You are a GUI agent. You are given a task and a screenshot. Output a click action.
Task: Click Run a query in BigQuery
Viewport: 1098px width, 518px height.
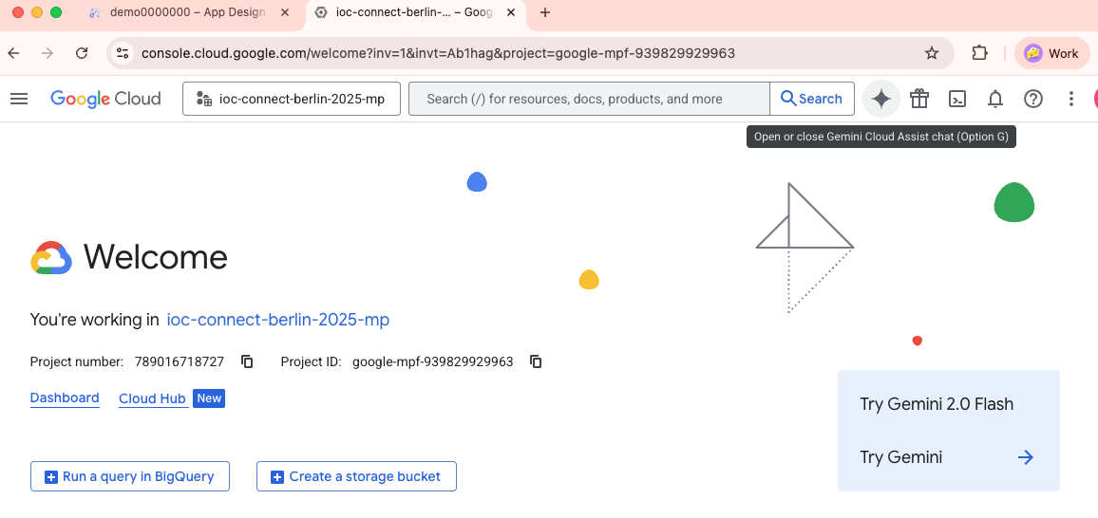tap(129, 476)
